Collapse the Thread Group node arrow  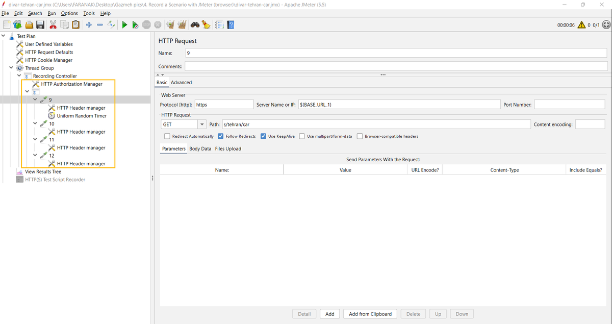click(x=11, y=68)
